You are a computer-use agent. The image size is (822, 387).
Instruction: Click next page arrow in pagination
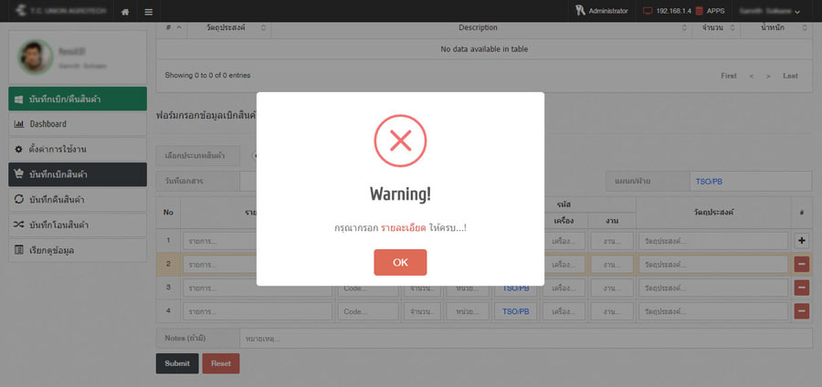(x=768, y=76)
